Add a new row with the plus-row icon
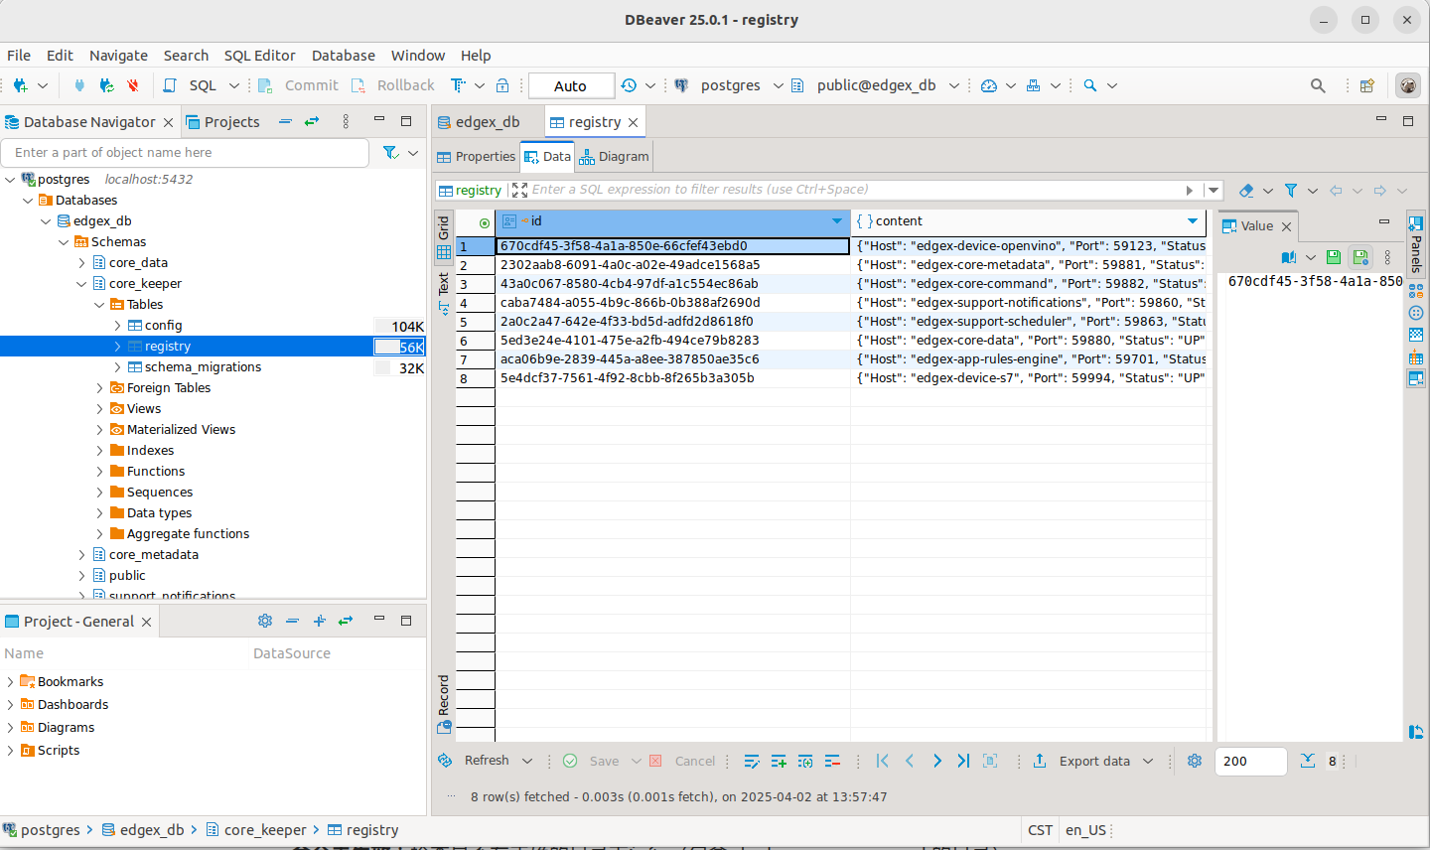Screen dimensions: 1430x850 [779, 761]
